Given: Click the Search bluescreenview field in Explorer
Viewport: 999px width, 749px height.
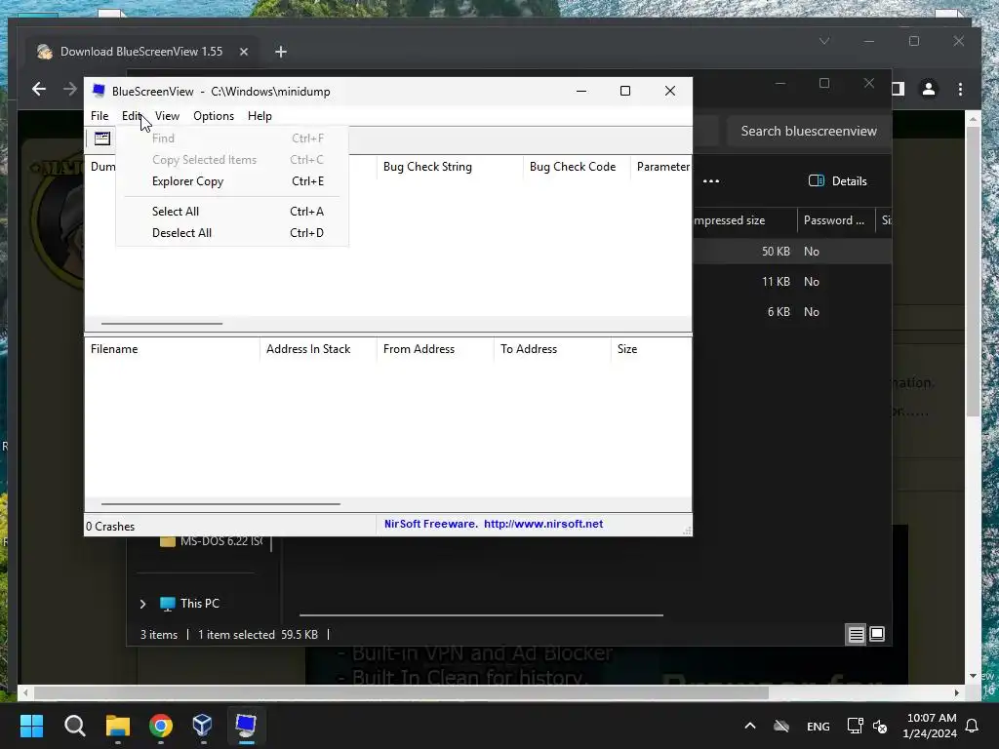Looking at the screenshot, I should (x=809, y=132).
